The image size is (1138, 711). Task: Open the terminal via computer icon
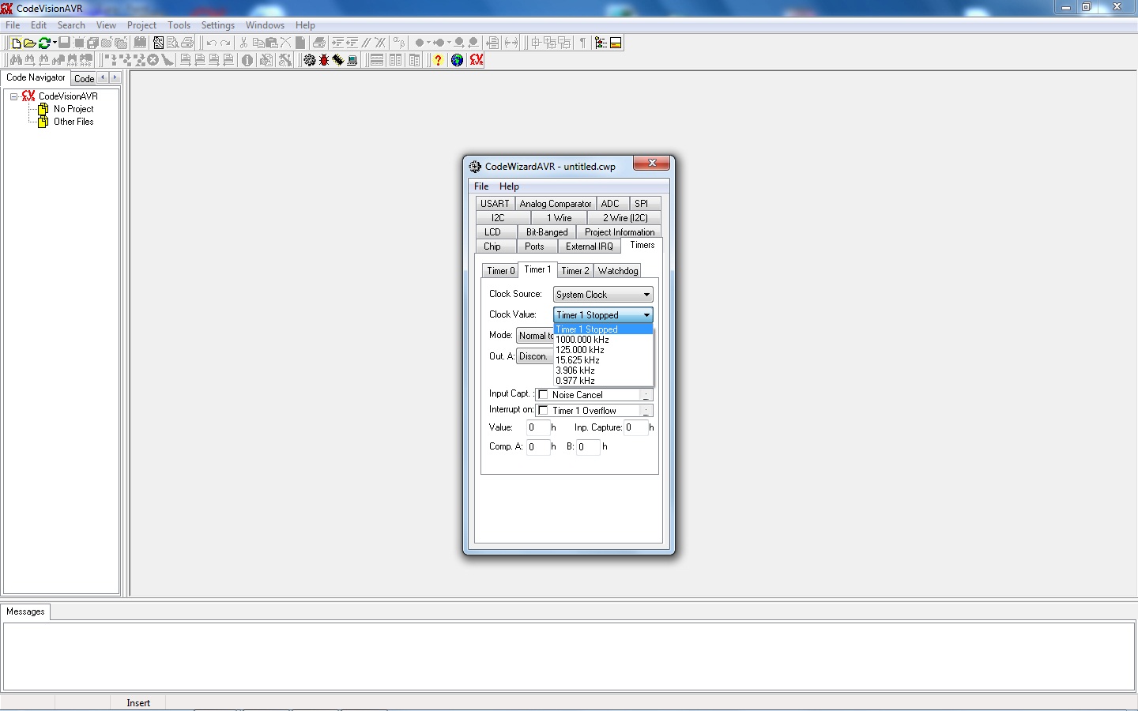(x=352, y=60)
